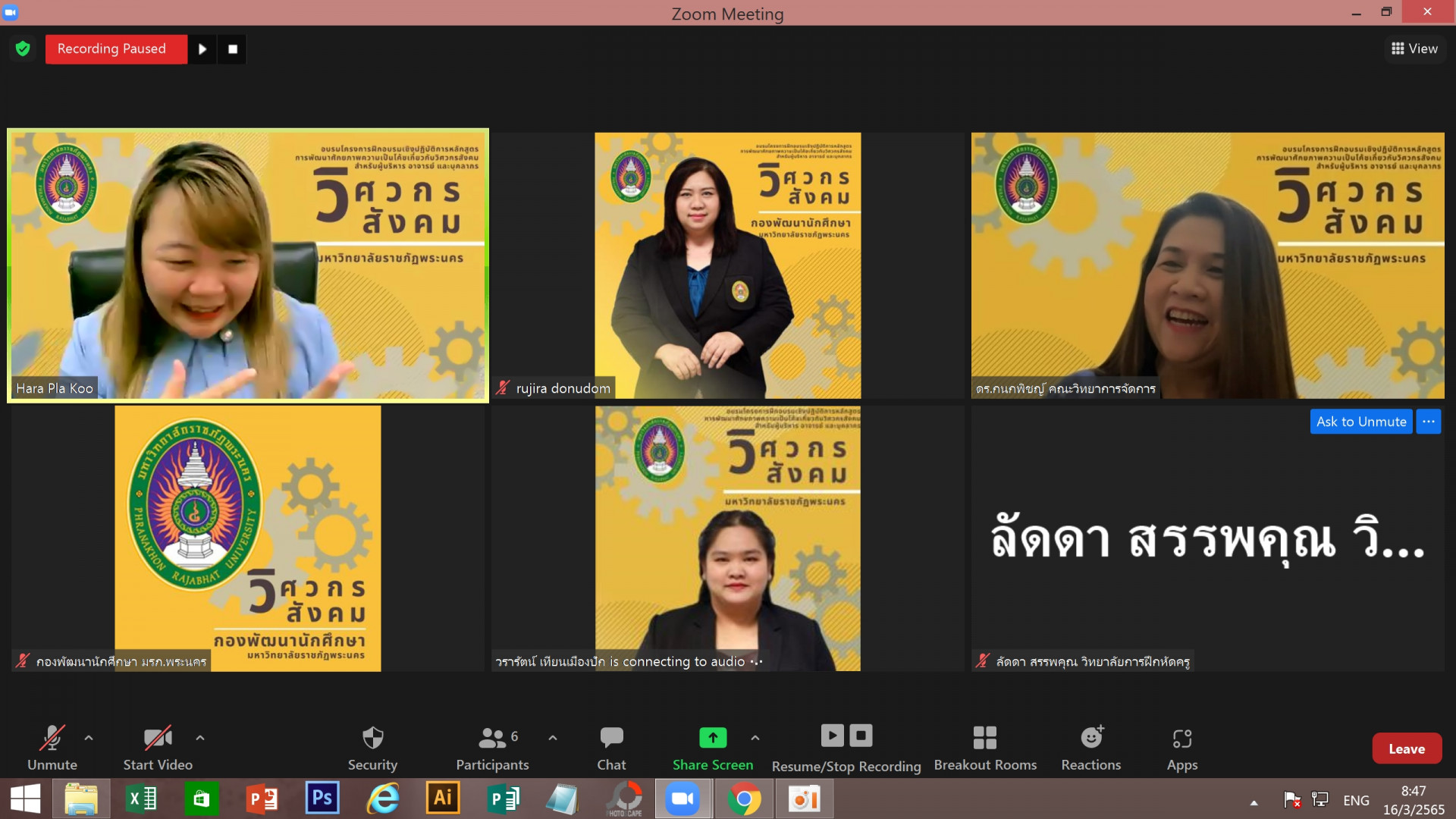Resume recording from bottom toolbar
The image size is (1456, 819).
point(832,735)
